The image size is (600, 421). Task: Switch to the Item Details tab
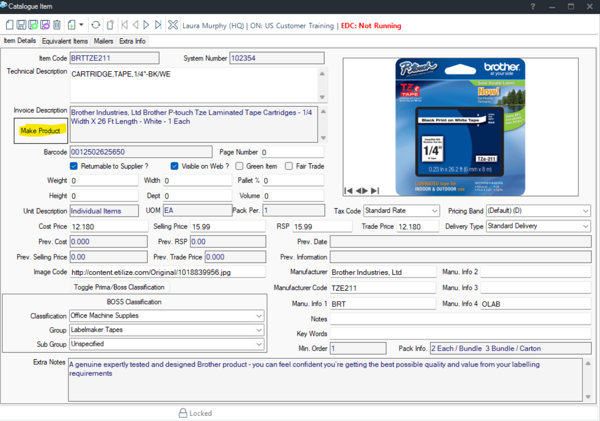tap(20, 41)
